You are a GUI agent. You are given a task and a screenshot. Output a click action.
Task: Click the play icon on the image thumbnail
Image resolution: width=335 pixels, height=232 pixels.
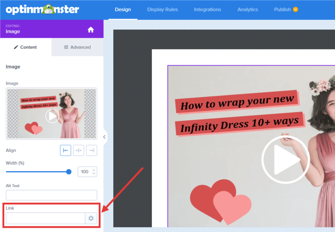tap(52, 116)
